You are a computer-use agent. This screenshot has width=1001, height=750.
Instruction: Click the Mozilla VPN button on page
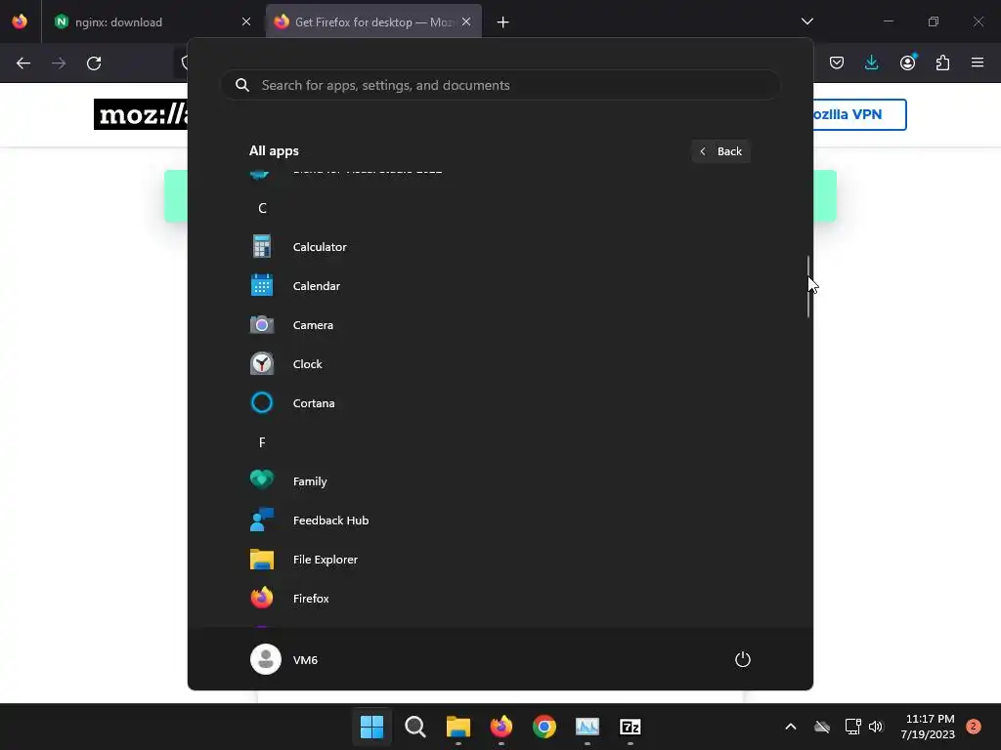point(859,115)
